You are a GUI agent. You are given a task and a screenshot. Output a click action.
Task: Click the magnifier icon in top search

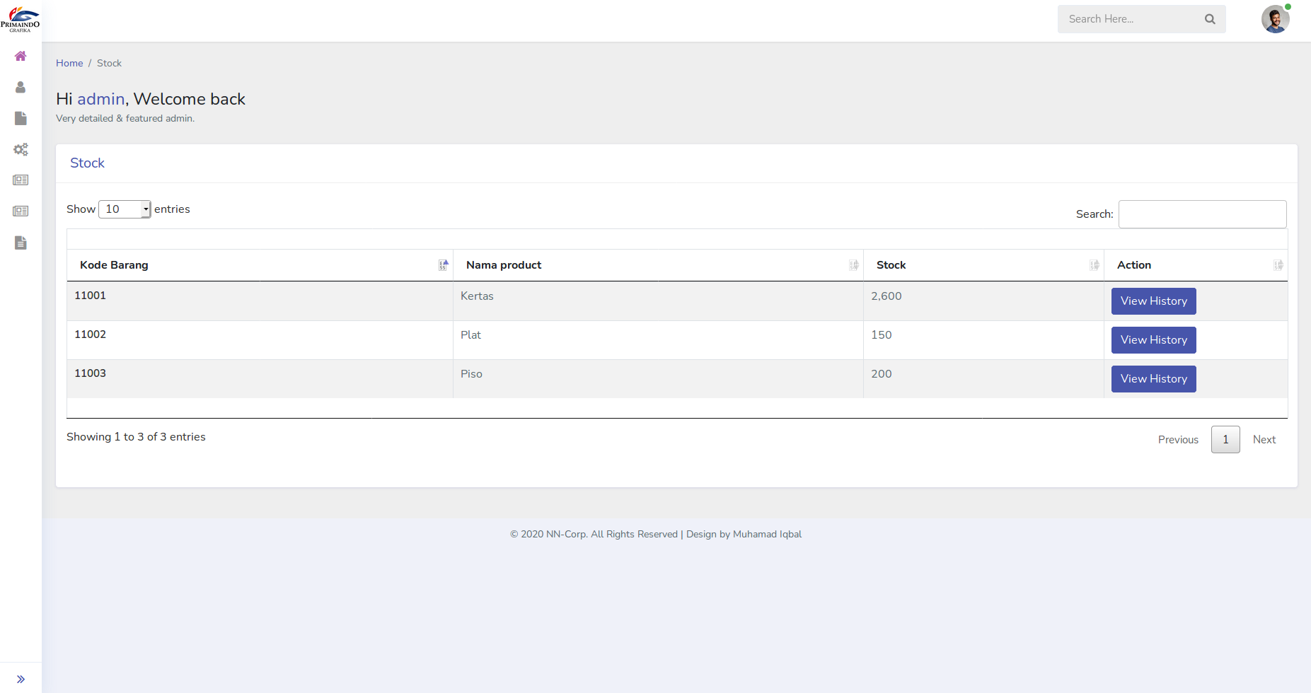click(x=1210, y=19)
